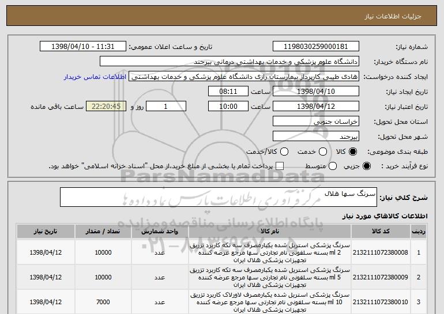Click product code 213211072380009

(x=381, y=277)
